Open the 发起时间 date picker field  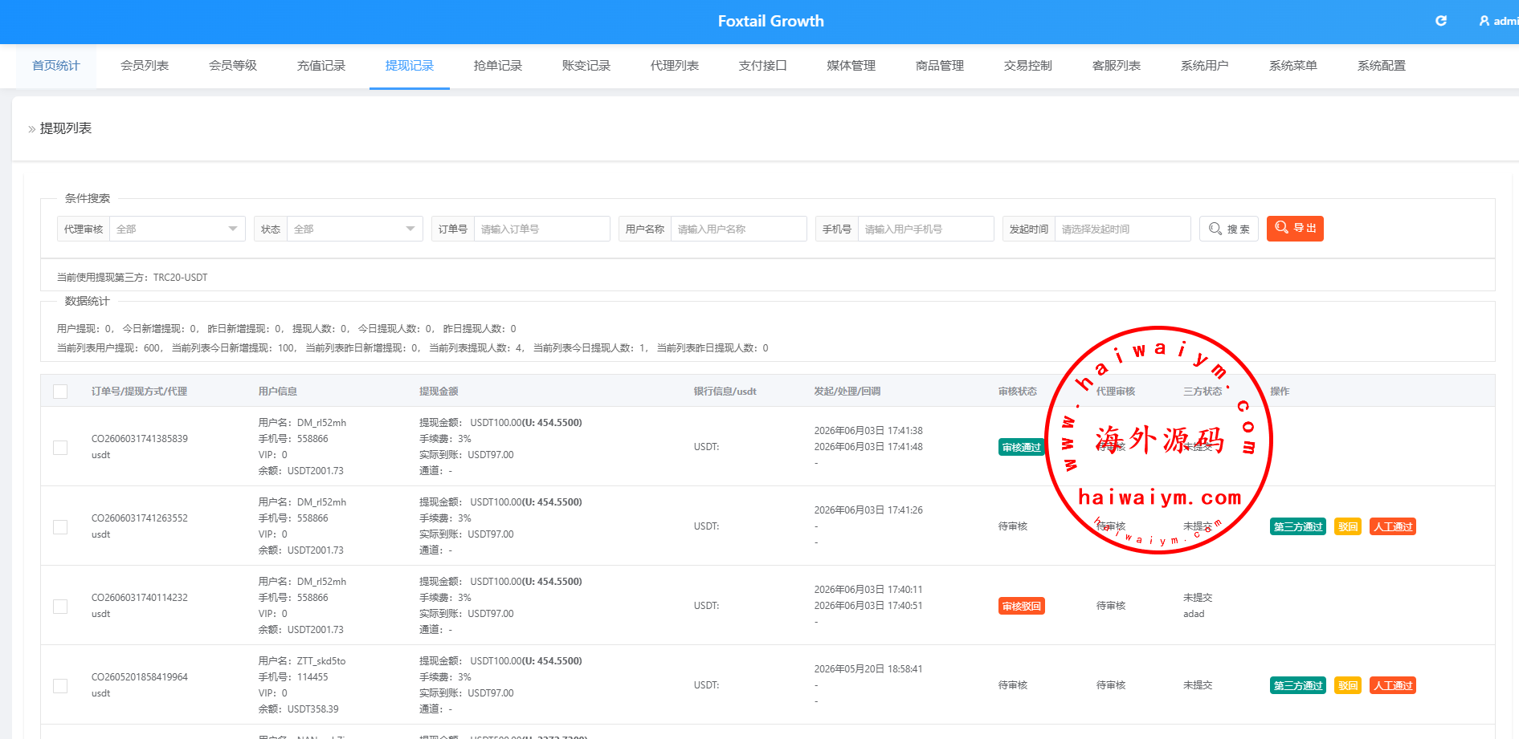(1123, 229)
